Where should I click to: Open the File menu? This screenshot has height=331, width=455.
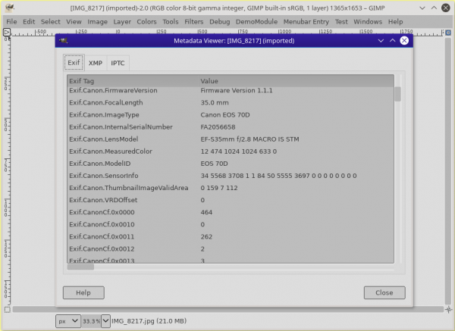[11, 22]
